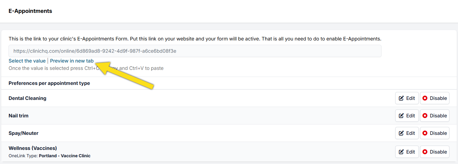Screen dimensions: 458x164
Task: Select the Spay/Neuter appointment type label
Action: tap(24, 133)
